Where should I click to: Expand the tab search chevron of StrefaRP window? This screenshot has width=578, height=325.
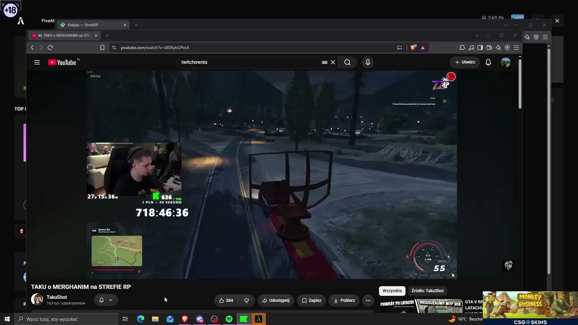click(505, 25)
